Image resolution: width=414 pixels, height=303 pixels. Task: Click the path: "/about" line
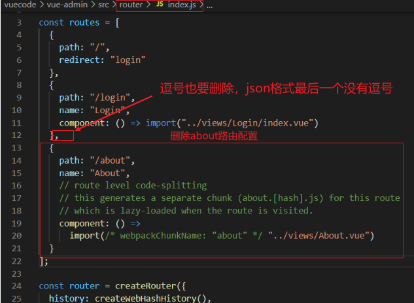(97, 160)
